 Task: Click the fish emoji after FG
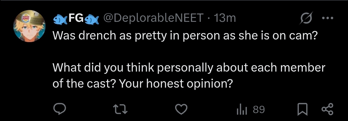point(92,19)
